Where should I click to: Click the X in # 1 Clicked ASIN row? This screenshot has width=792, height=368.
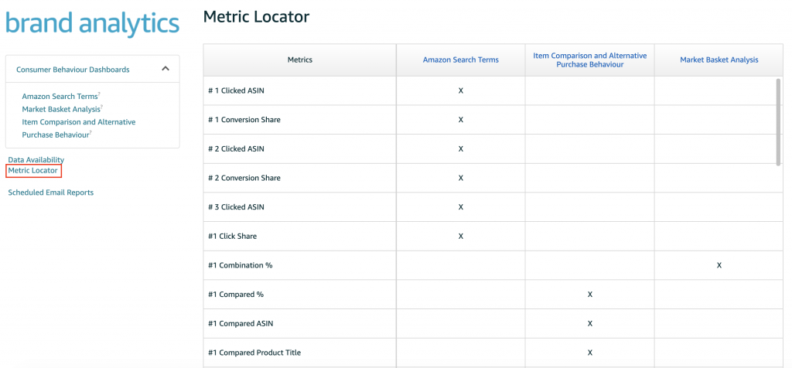[461, 91]
